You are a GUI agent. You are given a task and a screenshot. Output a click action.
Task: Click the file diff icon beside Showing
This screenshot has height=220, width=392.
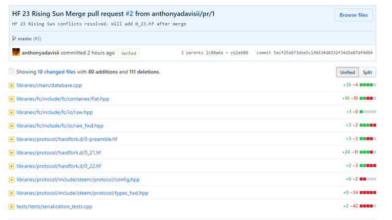(11, 71)
